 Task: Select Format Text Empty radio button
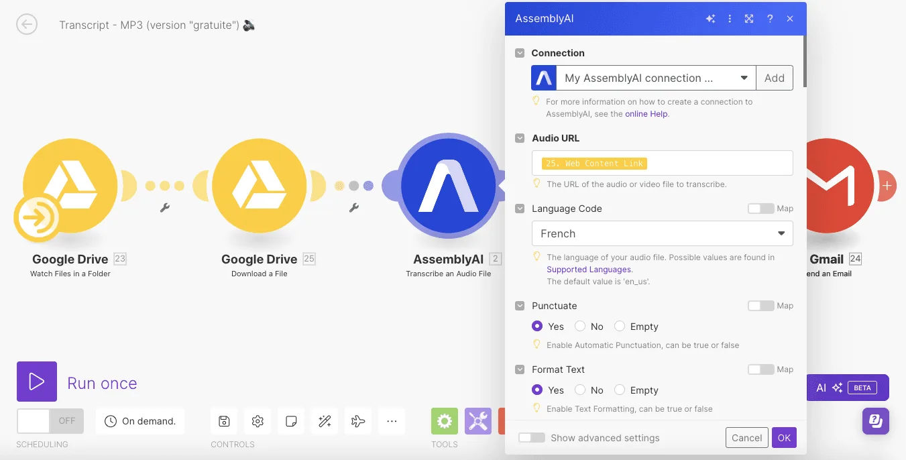(x=620, y=390)
